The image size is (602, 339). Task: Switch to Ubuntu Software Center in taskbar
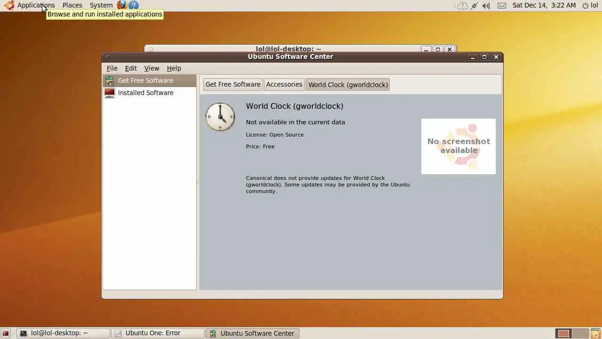pos(252,333)
